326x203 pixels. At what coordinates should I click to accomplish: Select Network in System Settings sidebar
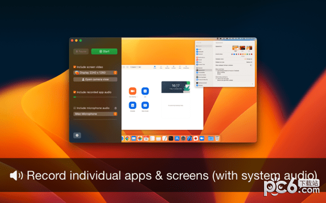coord(199,54)
